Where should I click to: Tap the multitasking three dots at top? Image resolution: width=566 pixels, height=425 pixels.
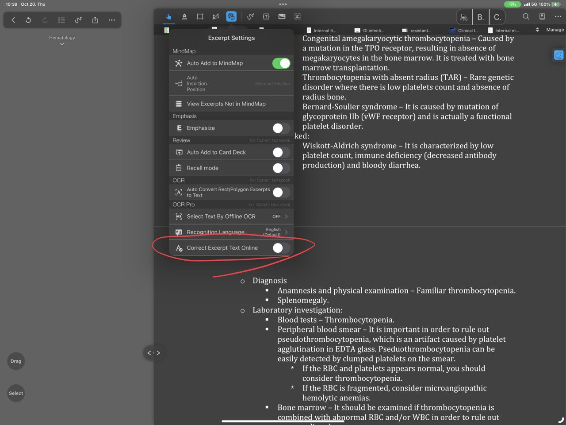pos(283,4)
